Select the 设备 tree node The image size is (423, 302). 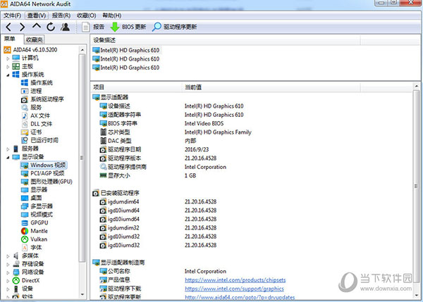click(x=23, y=289)
